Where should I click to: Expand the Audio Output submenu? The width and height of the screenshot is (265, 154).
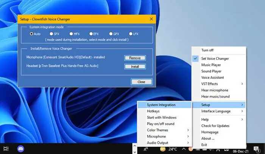165,143
